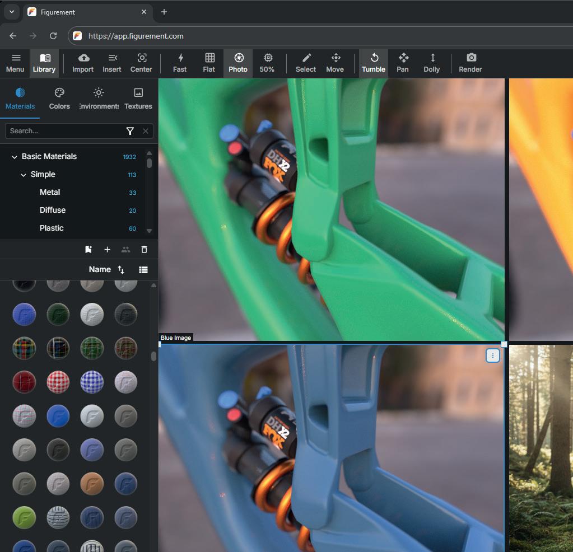Collapse the Basic Materials tree group

(15, 157)
